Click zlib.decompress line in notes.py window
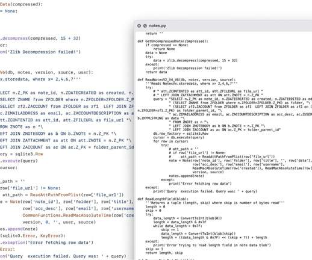Image resolution: width=312 pixels, height=260 pixels. pos(195,60)
